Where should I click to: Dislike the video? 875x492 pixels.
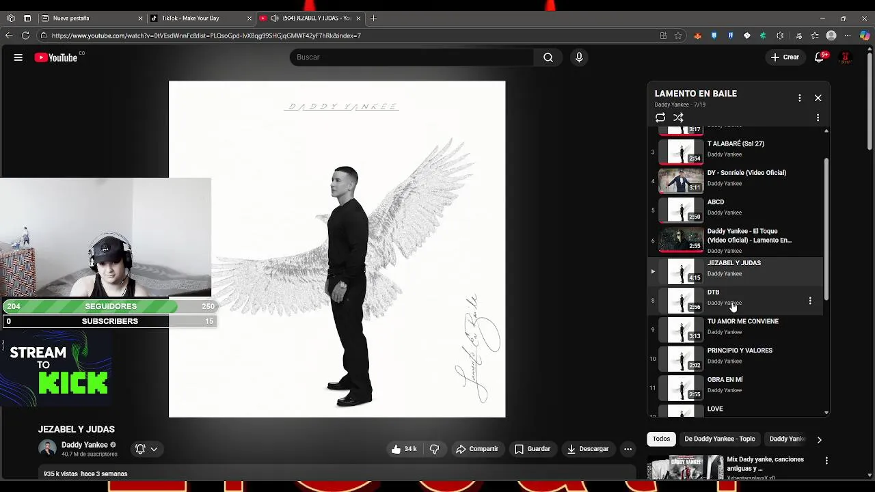tap(434, 449)
